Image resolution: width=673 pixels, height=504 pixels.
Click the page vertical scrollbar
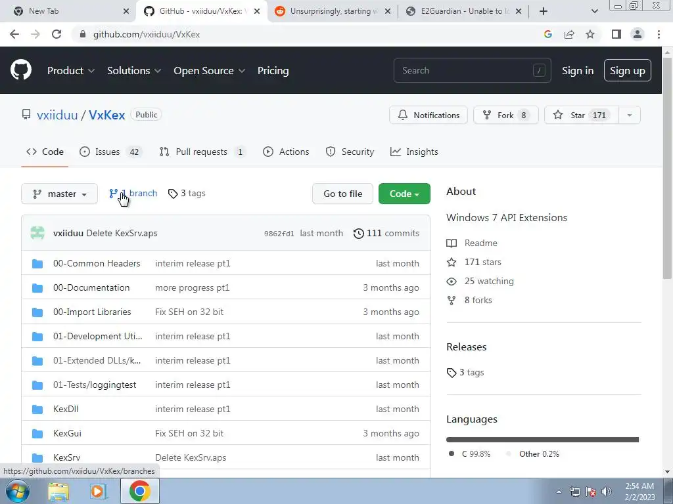point(667,167)
